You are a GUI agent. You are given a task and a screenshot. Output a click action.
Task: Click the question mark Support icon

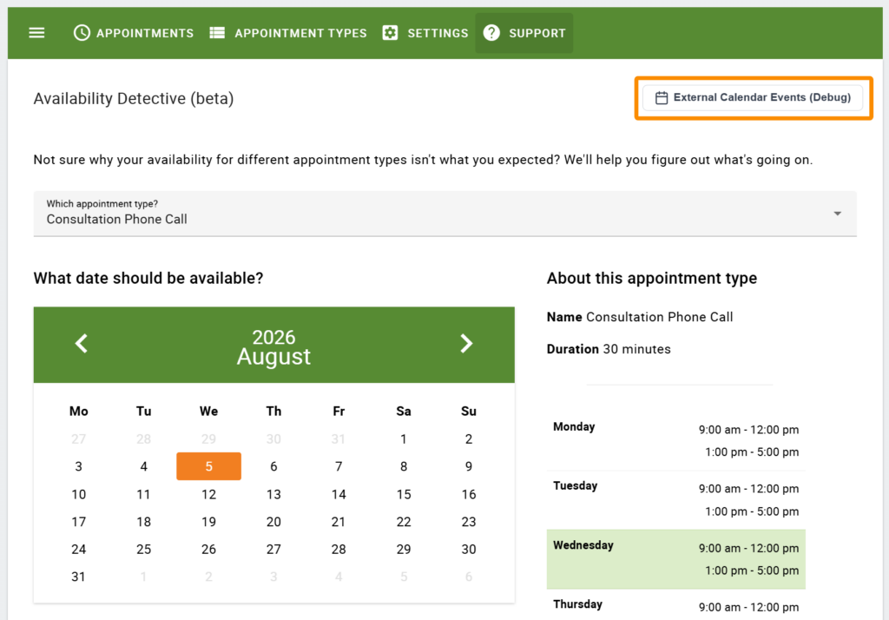491,33
